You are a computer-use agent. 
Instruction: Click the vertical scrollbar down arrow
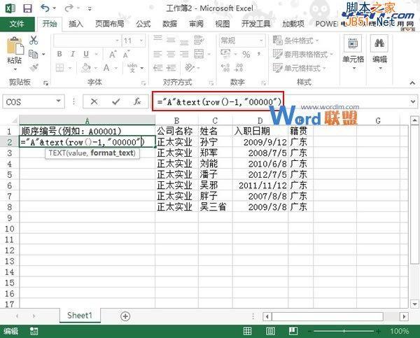pos(414,304)
